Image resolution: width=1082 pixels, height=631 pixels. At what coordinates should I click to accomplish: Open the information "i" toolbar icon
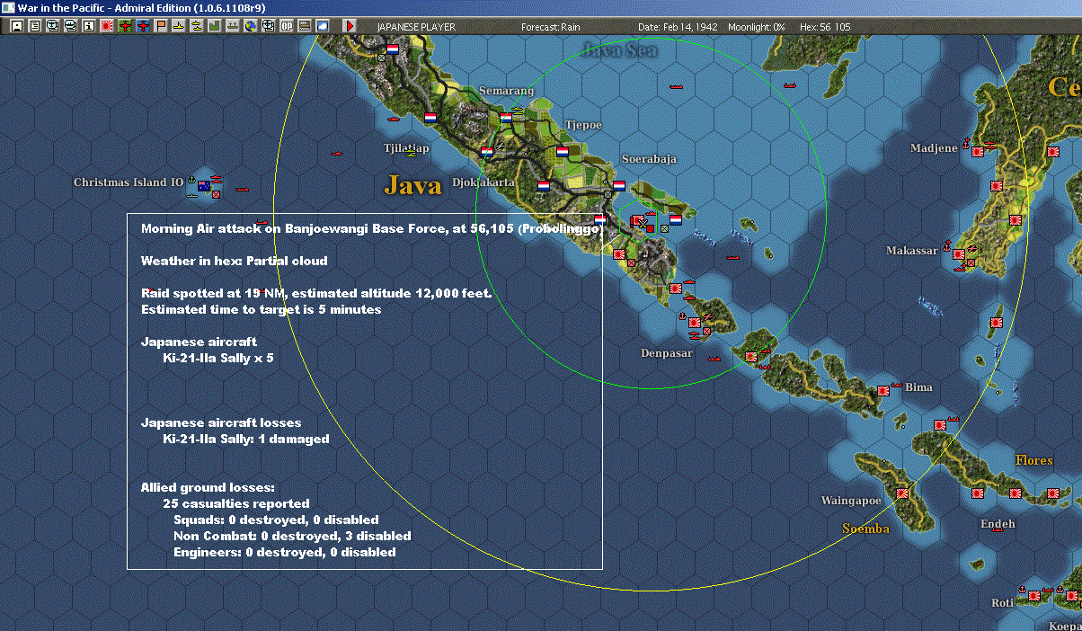point(88,26)
